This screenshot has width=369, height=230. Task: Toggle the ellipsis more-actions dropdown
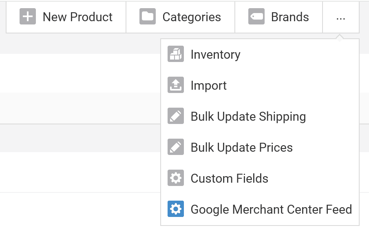tap(341, 18)
